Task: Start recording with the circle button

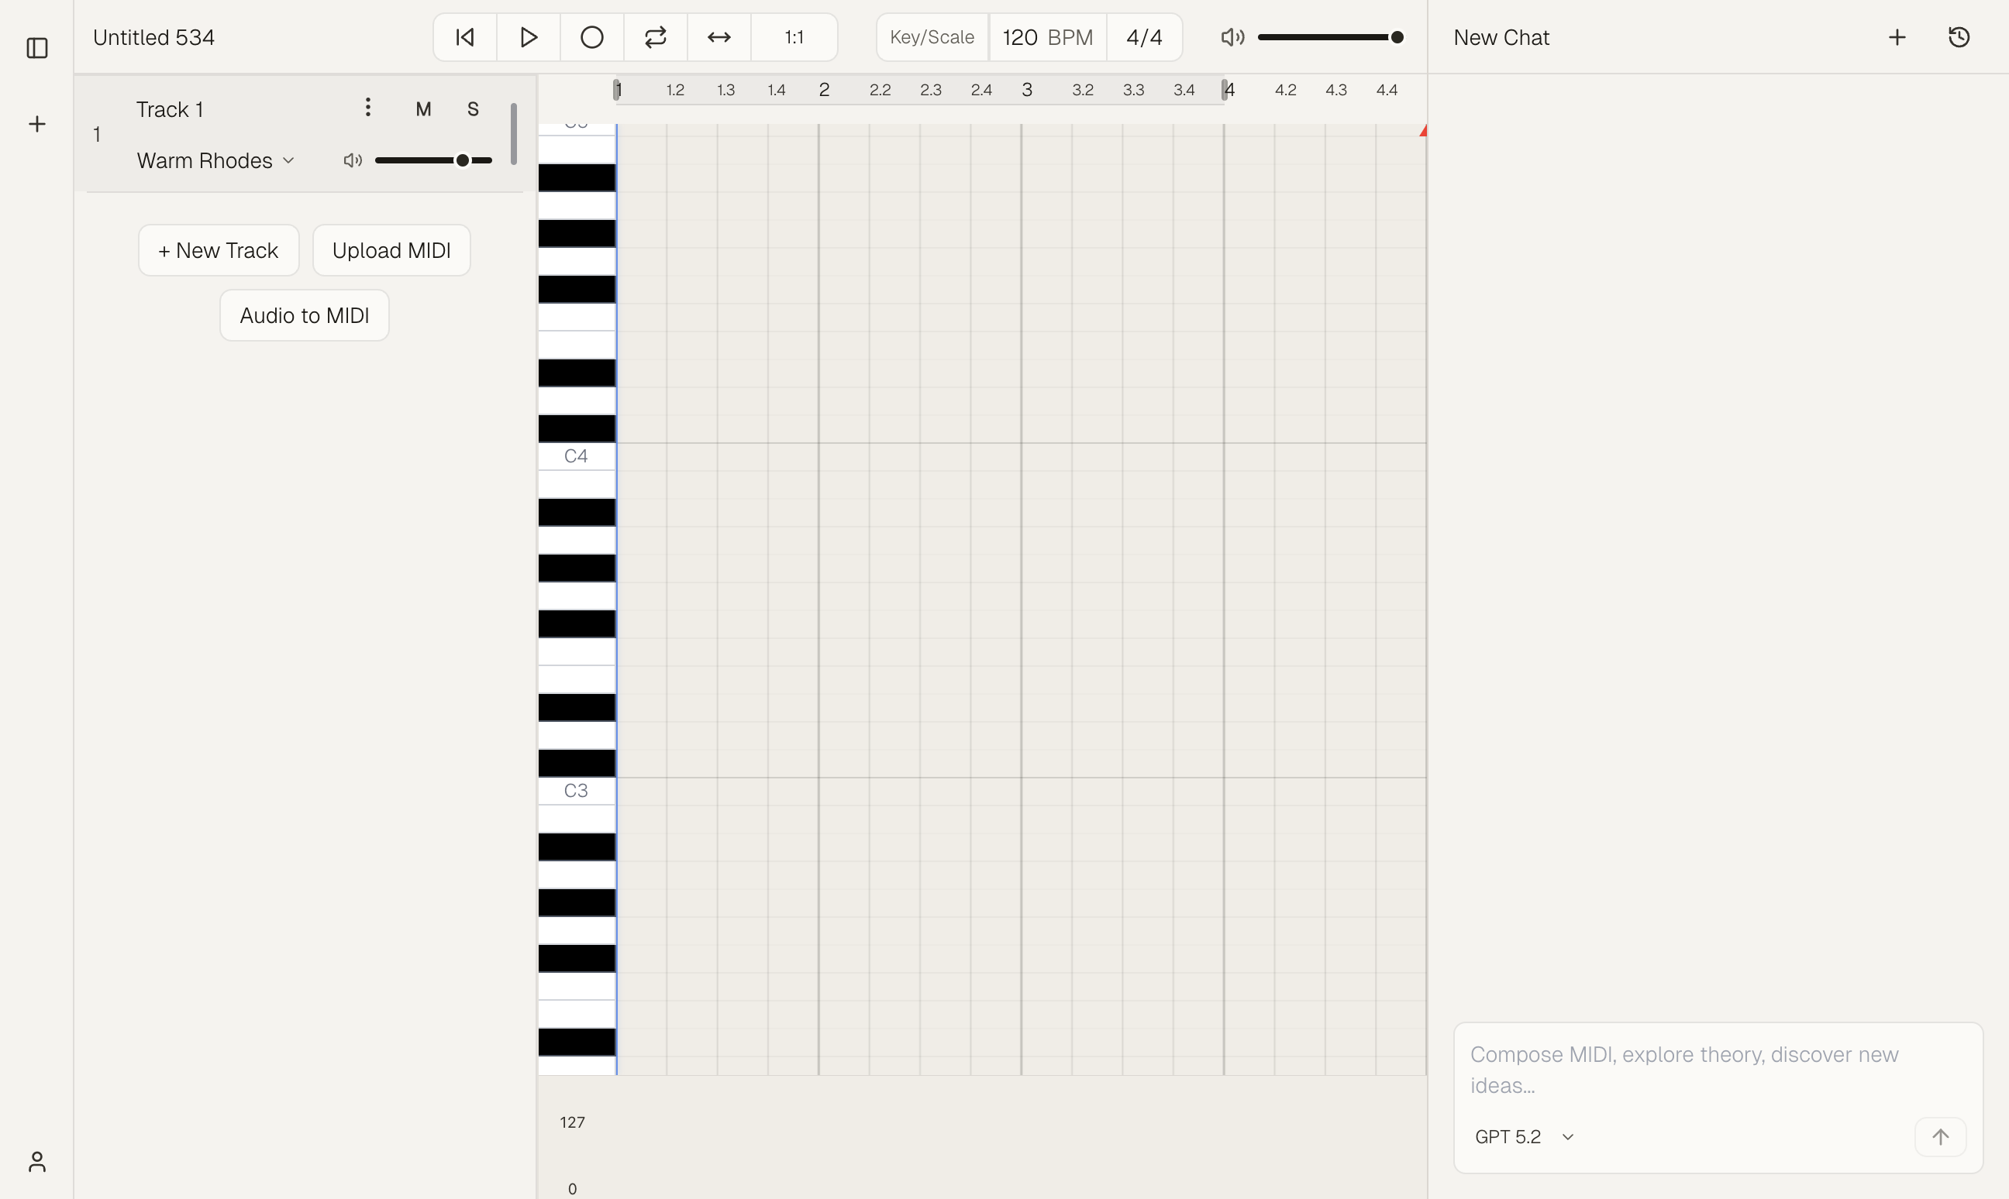Action: [x=592, y=37]
